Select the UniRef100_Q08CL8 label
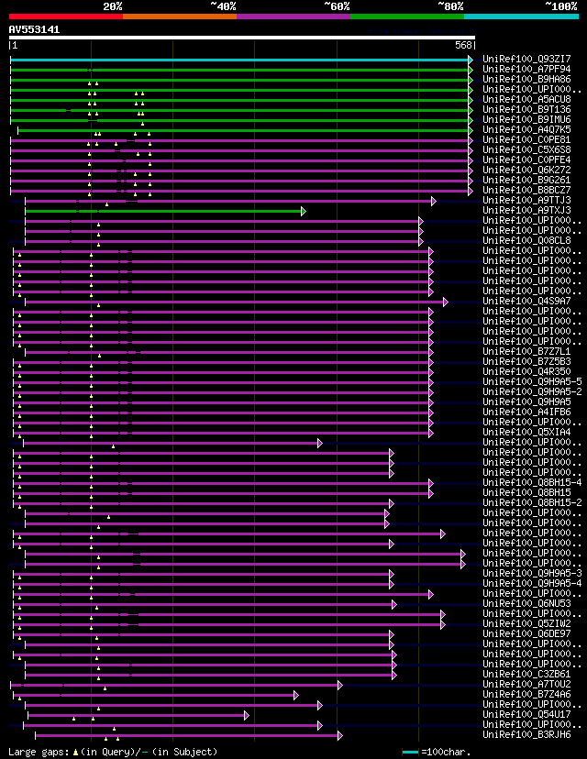 click(526, 240)
